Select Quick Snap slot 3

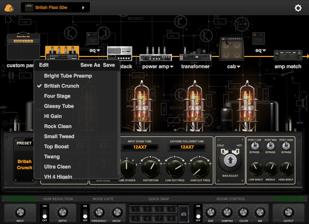pyautogui.click(x=159, y=209)
